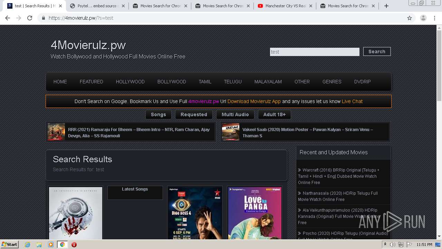Click the Live Chat link
This screenshot has height=249, width=442.
click(352, 101)
